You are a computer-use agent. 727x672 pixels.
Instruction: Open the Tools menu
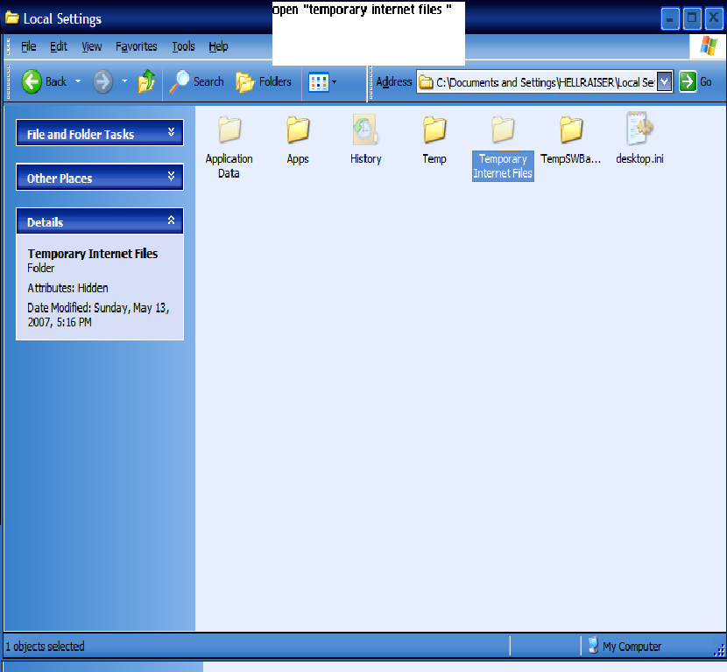tap(183, 46)
